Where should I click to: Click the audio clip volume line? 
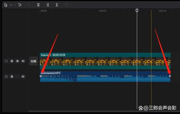tap(105, 79)
